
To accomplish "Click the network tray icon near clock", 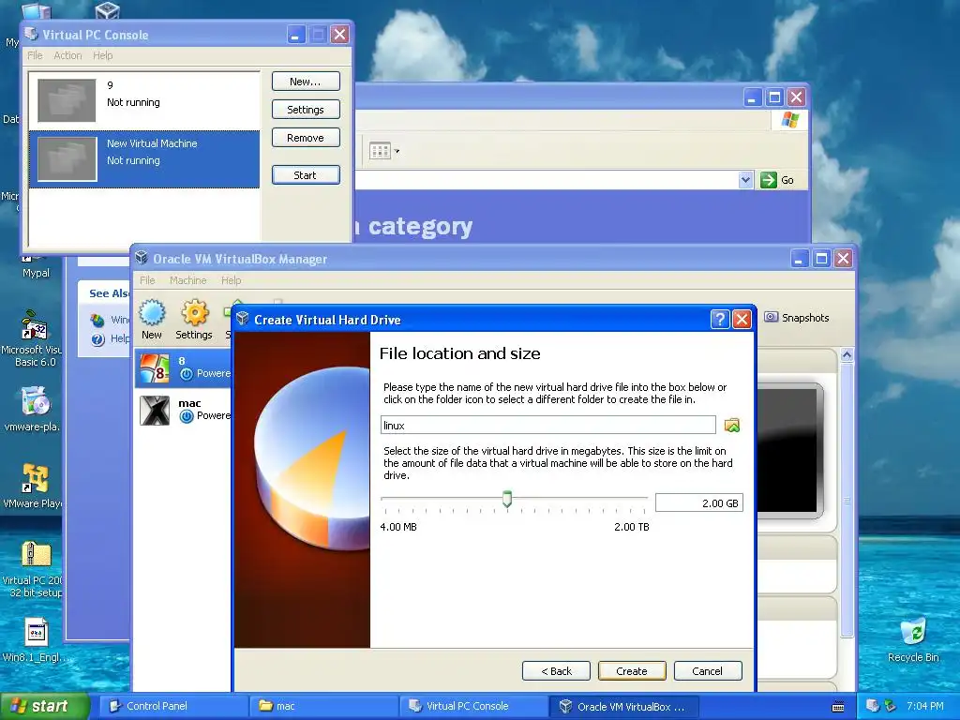I will pyautogui.click(x=873, y=706).
